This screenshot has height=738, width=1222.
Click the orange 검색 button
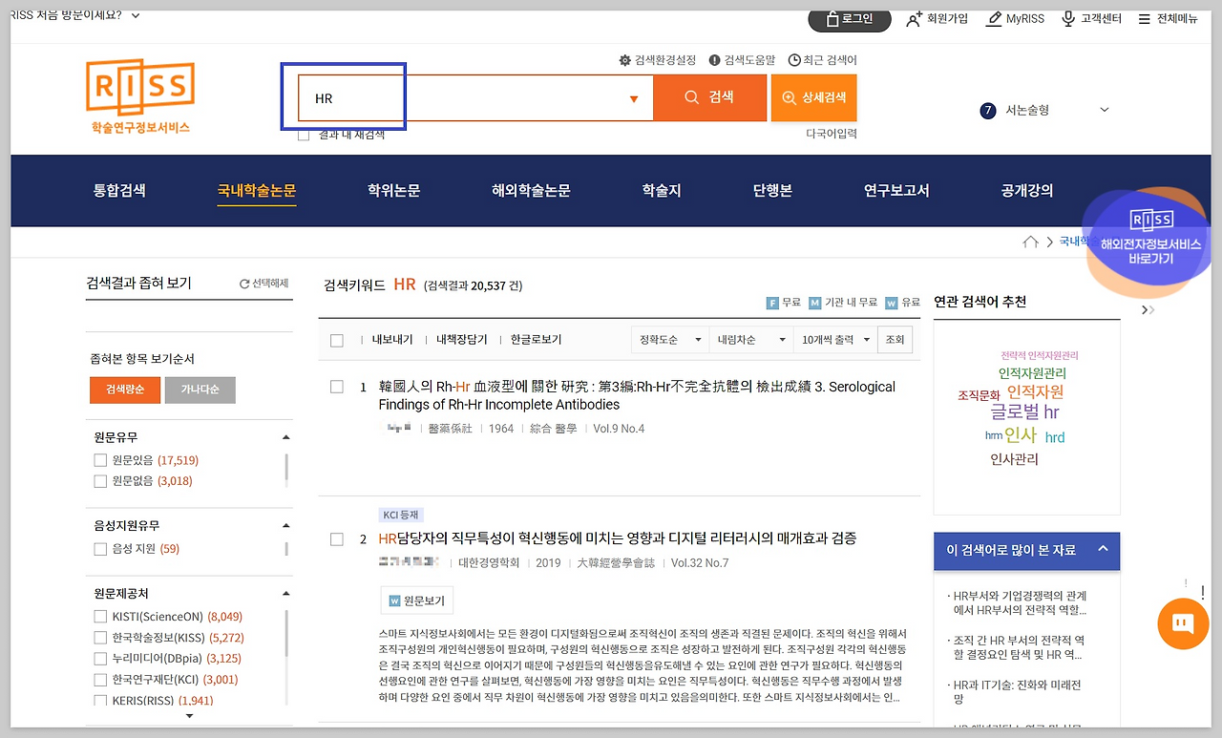(709, 97)
